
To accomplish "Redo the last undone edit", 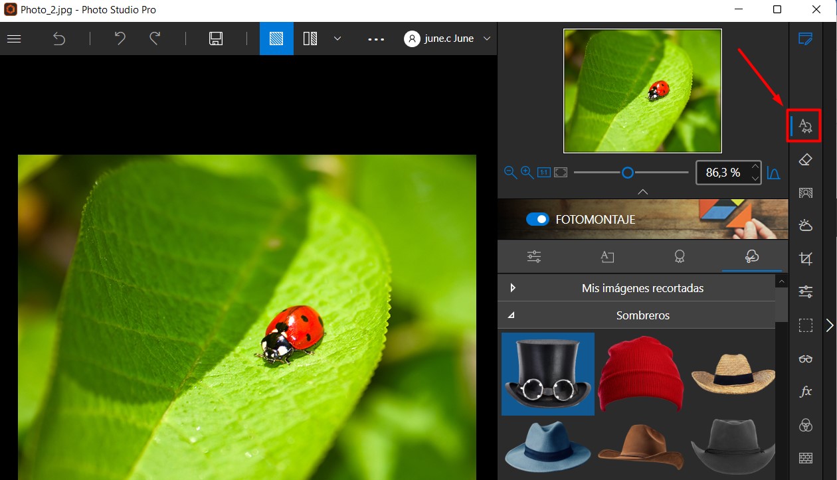I will point(155,39).
